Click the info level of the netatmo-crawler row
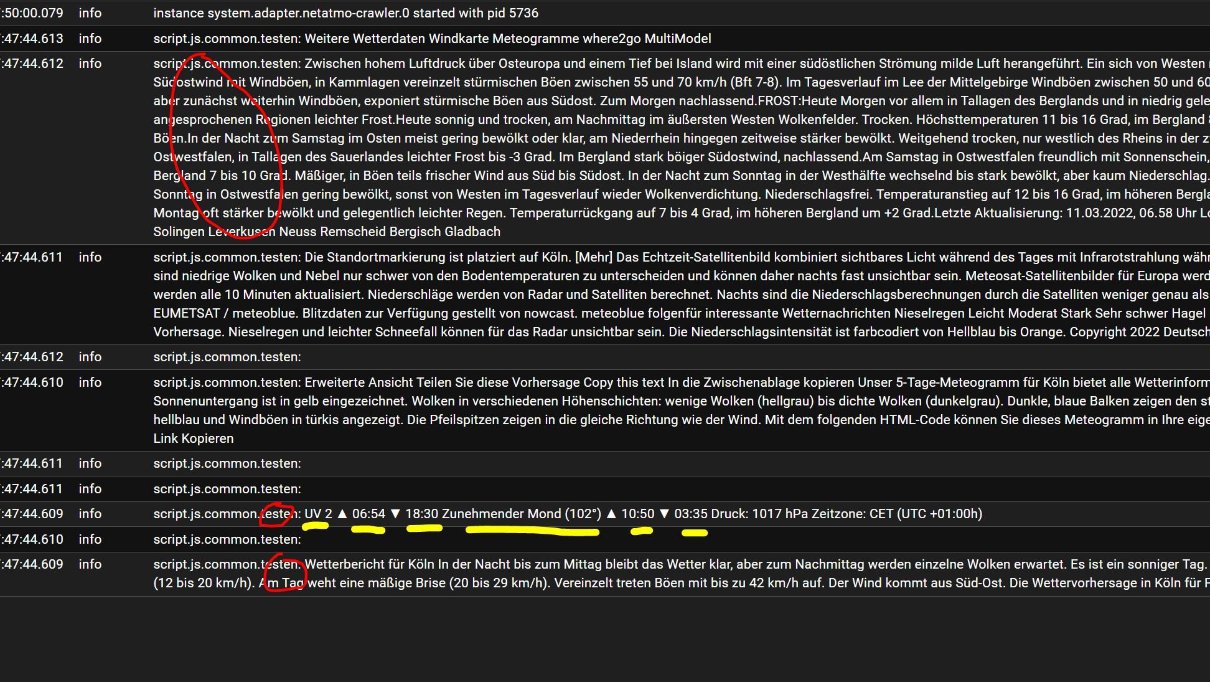The image size is (1210, 682). pyautogui.click(x=90, y=13)
